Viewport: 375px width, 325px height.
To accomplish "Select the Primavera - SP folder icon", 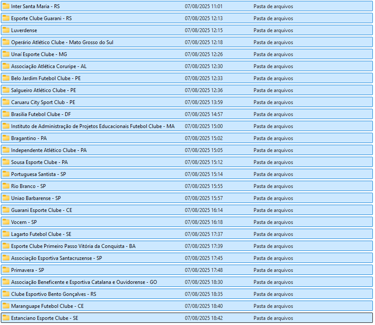I will (6, 270).
